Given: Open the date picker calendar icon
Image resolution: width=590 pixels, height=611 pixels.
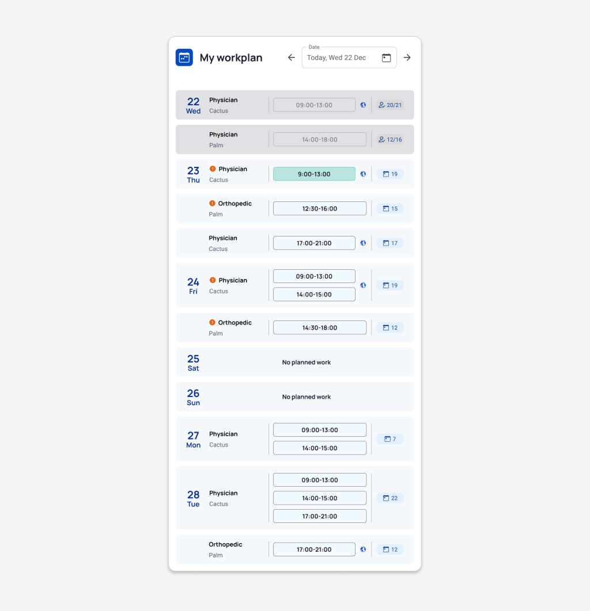Looking at the screenshot, I should click(x=386, y=58).
